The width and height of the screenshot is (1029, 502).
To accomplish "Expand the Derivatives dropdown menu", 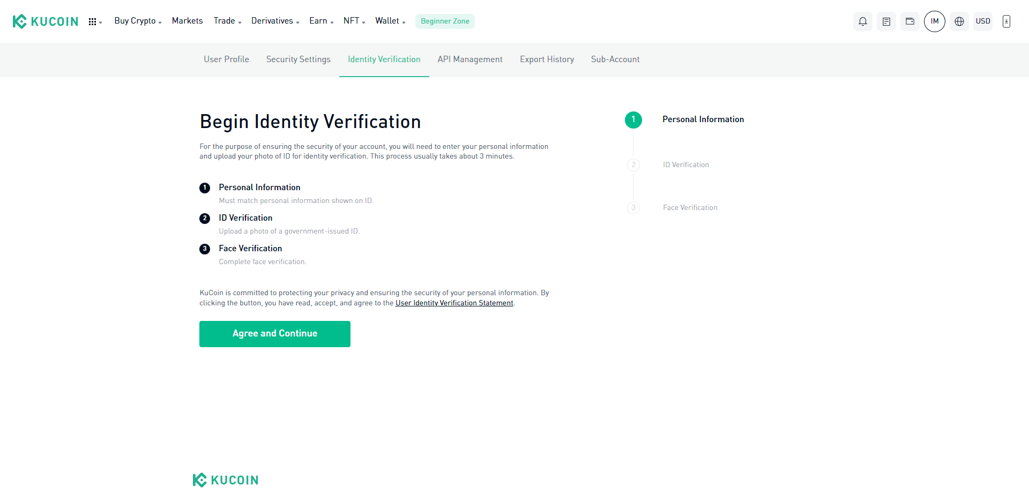I will 275,21.
